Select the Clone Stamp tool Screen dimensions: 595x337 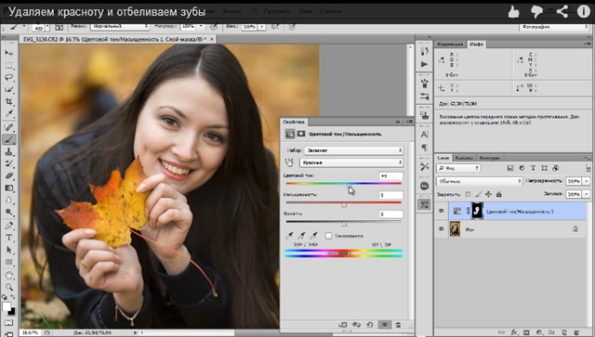tap(9, 151)
